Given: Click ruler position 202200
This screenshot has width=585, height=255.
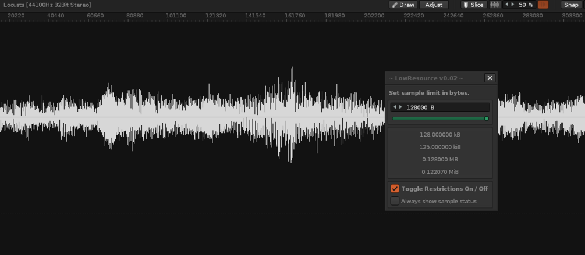Looking at the screenshot, I should tap(374, 16).
